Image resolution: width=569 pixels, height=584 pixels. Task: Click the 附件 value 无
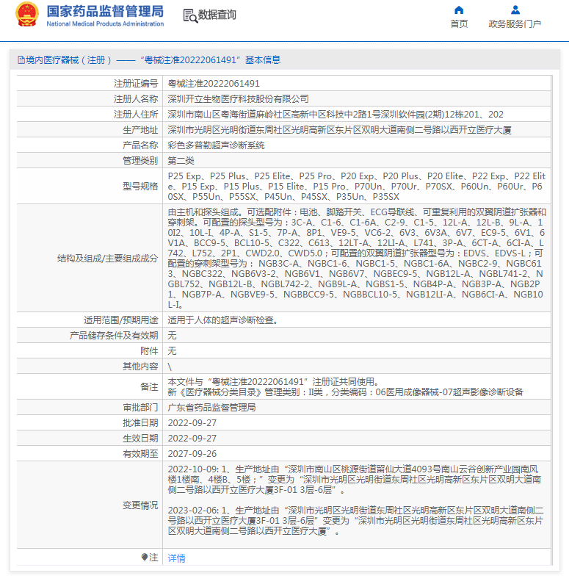pos(172,351)
